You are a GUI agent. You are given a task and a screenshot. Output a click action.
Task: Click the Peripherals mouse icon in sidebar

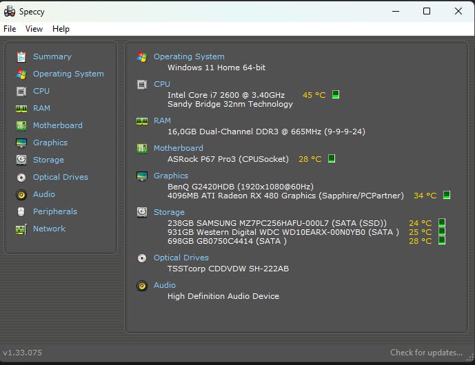[x=21, y=211]
